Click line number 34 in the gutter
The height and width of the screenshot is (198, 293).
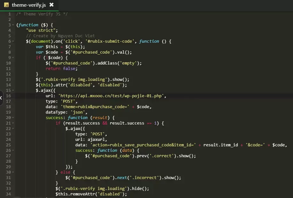point(8,194)
